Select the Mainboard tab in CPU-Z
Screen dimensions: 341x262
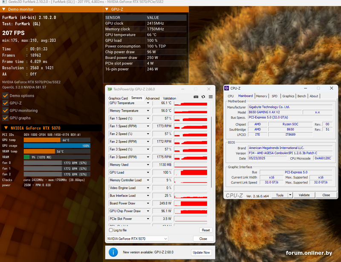pyautogui.click(x=246, y=96)
